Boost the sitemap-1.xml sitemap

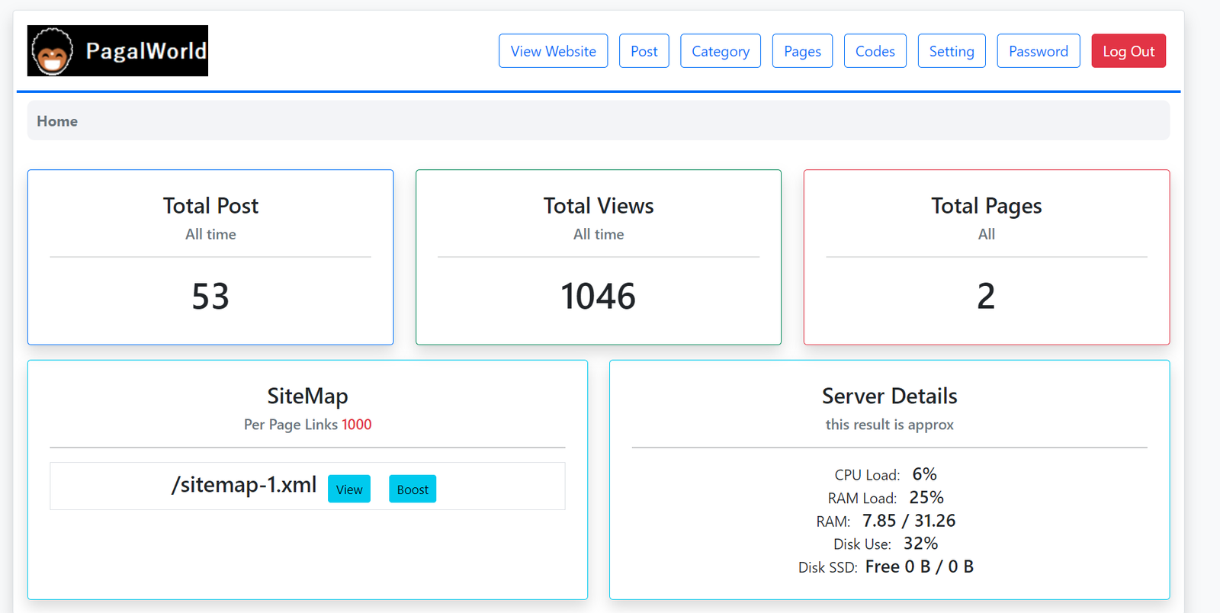413,489
